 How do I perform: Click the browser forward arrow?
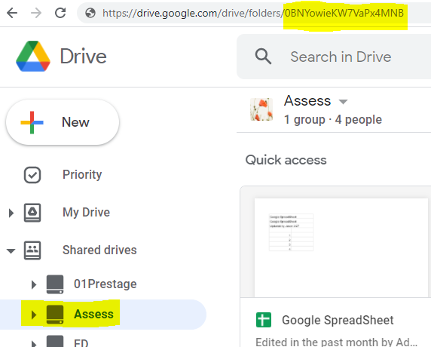click(x=36, y=13)
